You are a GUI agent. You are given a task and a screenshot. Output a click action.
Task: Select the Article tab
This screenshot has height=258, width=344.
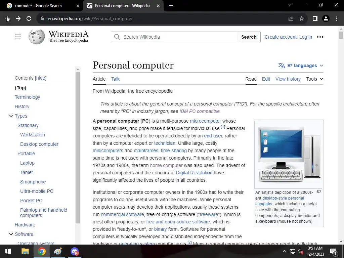(x=99, y=79)
